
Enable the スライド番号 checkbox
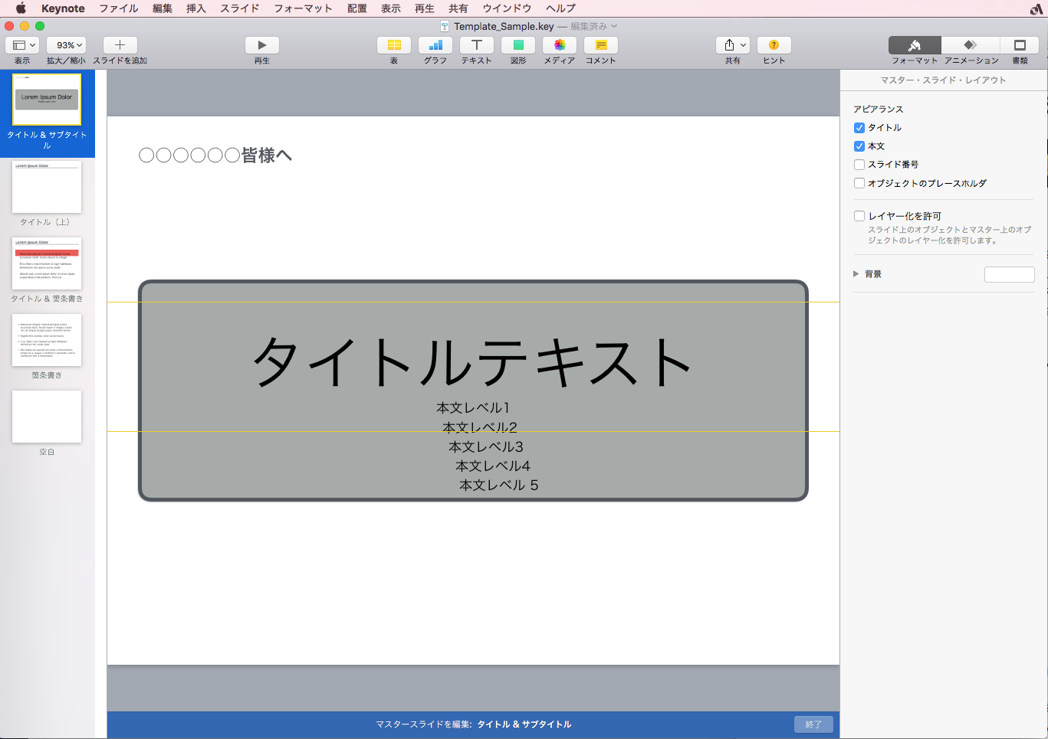tap(859, 163)
